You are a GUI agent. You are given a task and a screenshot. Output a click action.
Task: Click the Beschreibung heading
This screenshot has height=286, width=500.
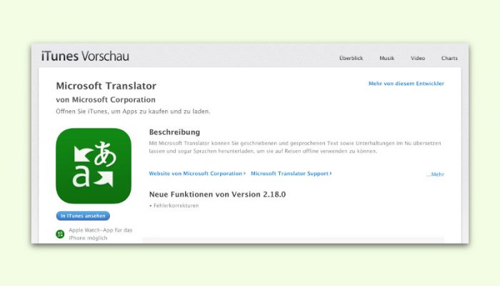point(174,132)
